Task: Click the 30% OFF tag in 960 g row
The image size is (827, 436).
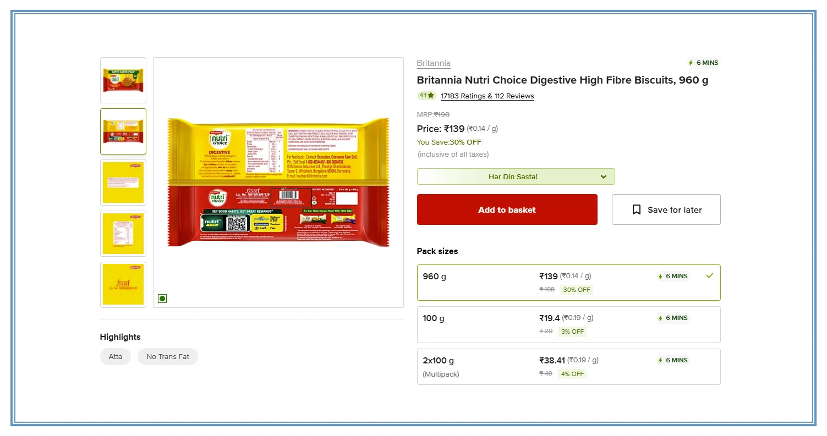Action: point(577,290)
